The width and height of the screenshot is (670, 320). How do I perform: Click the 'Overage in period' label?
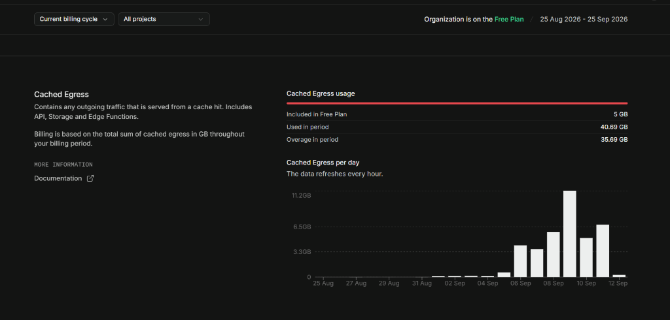(x=312, y=140)
